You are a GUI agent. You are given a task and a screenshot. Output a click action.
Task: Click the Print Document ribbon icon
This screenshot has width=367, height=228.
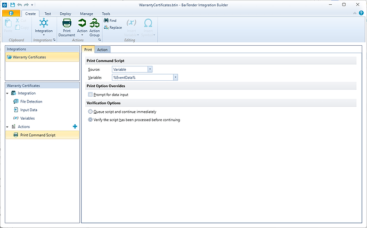pos(67,27)
